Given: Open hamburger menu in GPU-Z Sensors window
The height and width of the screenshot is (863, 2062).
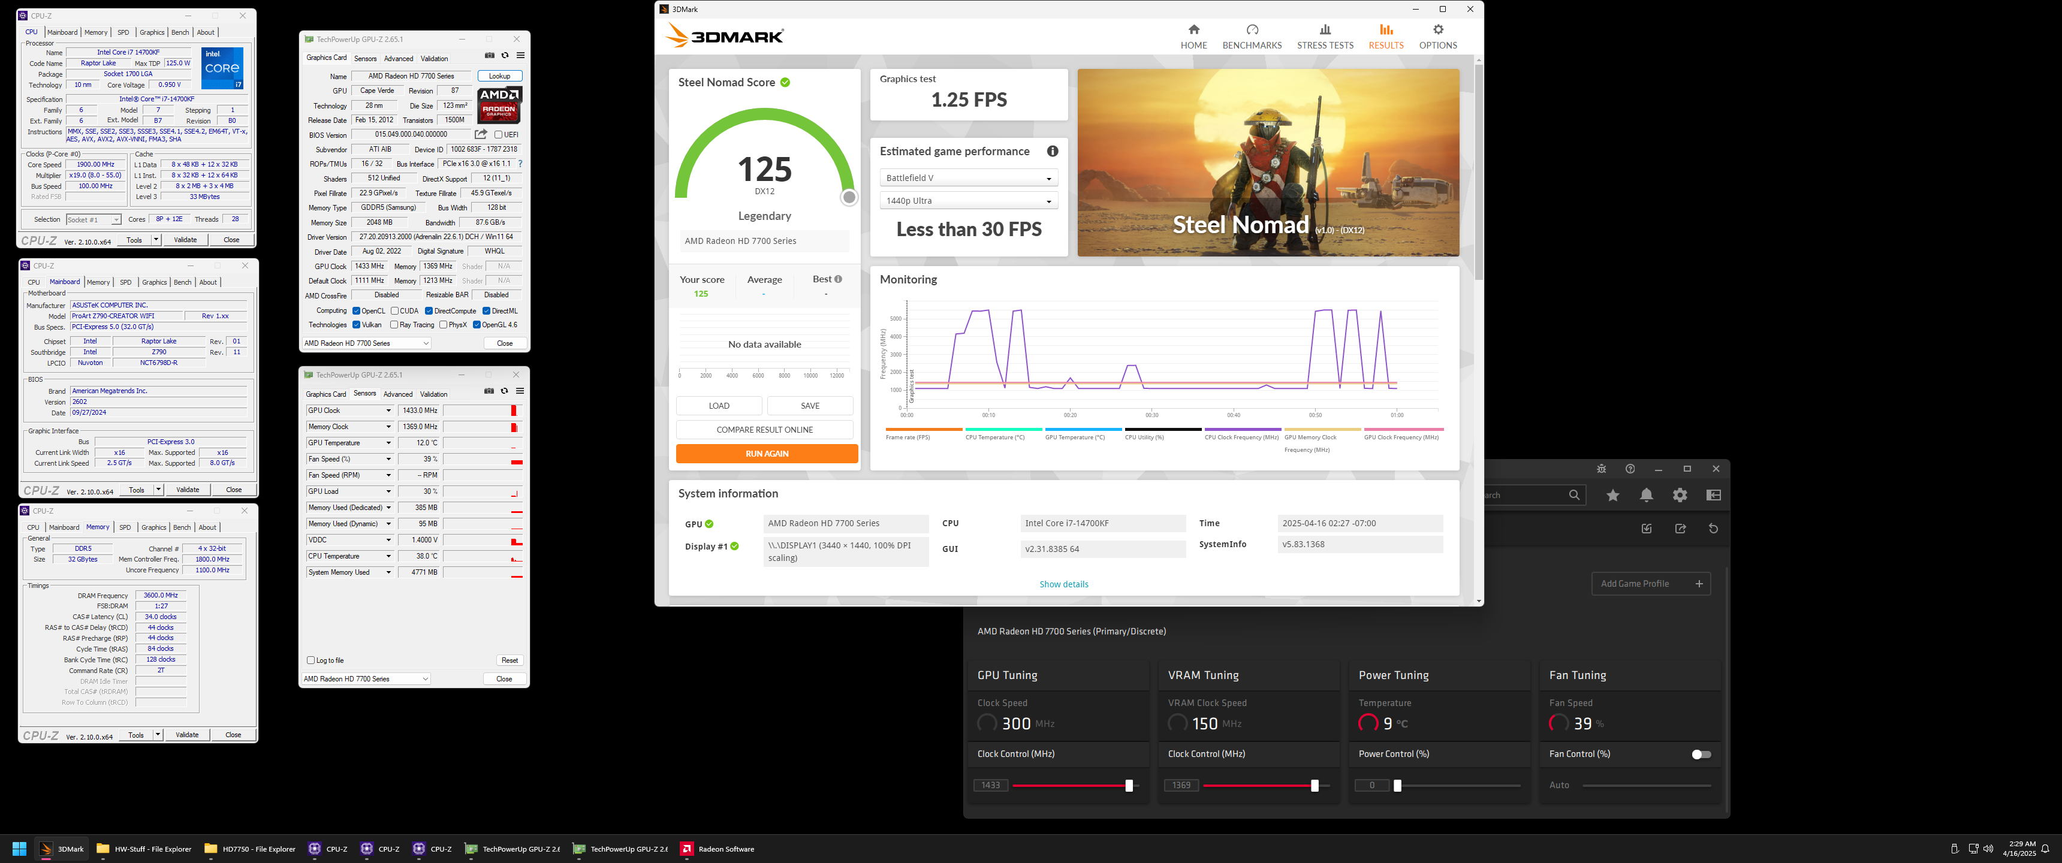Looking at the screenshot, I should pos(520,391).
